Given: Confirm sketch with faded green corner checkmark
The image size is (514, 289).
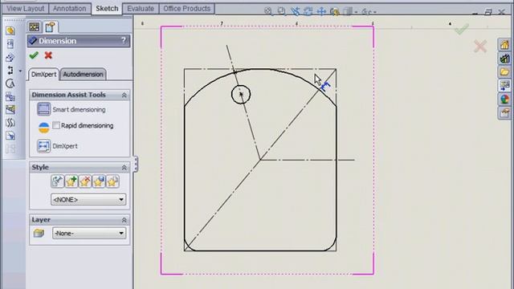Looking at the screenshot, I should point(462,29).
